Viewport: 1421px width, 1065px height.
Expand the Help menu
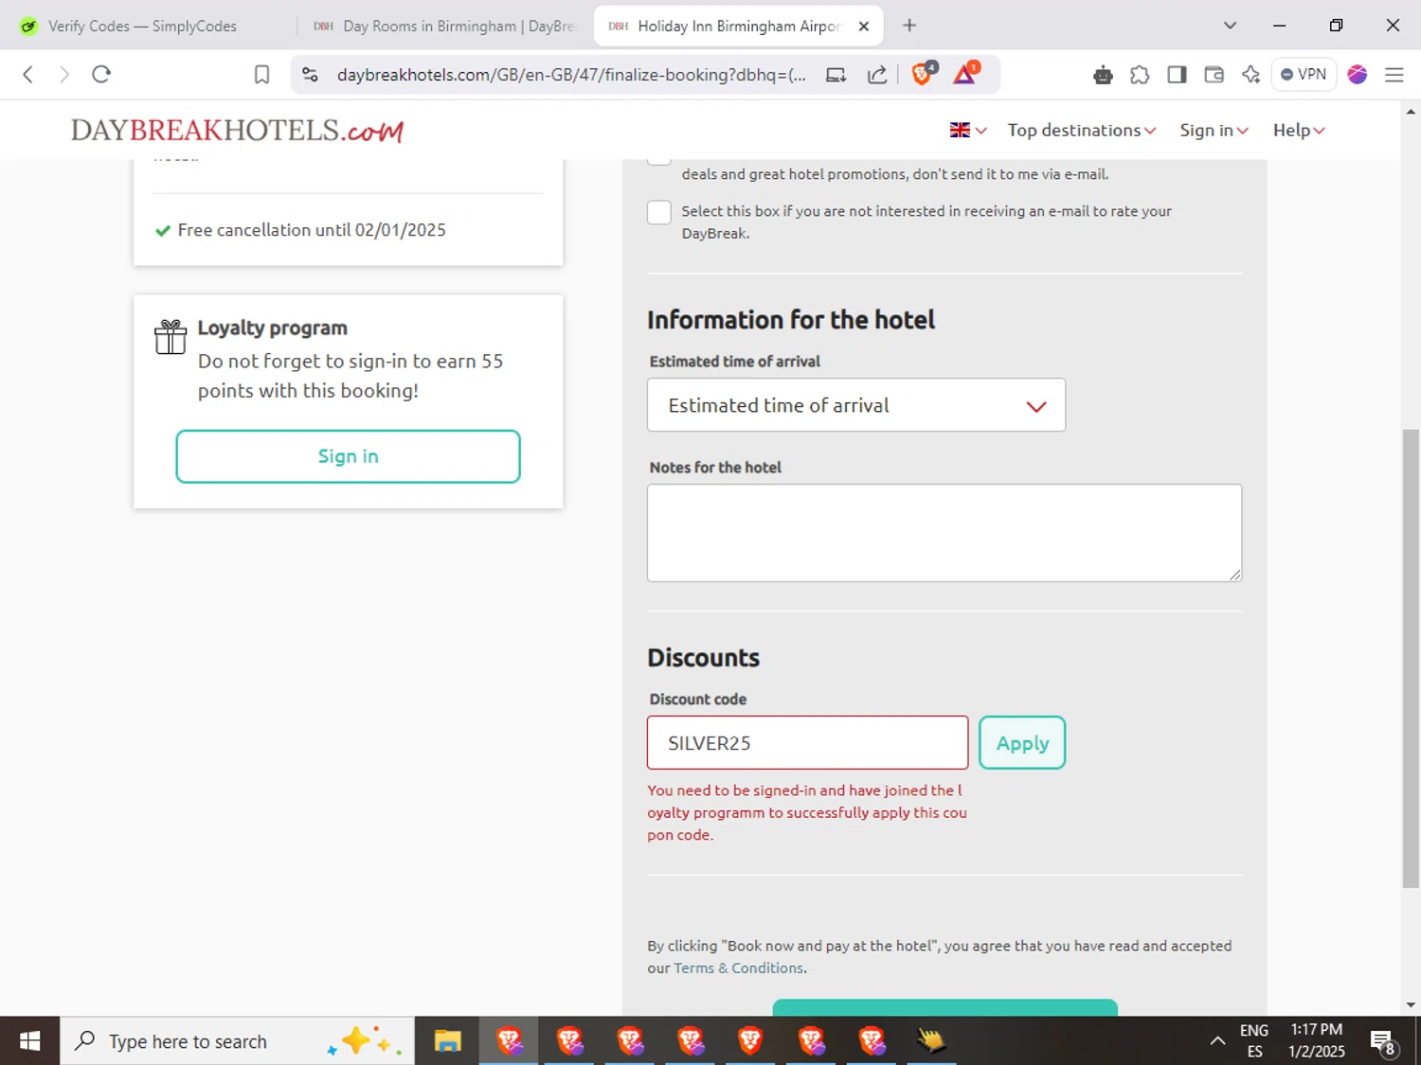point(1298,130)
